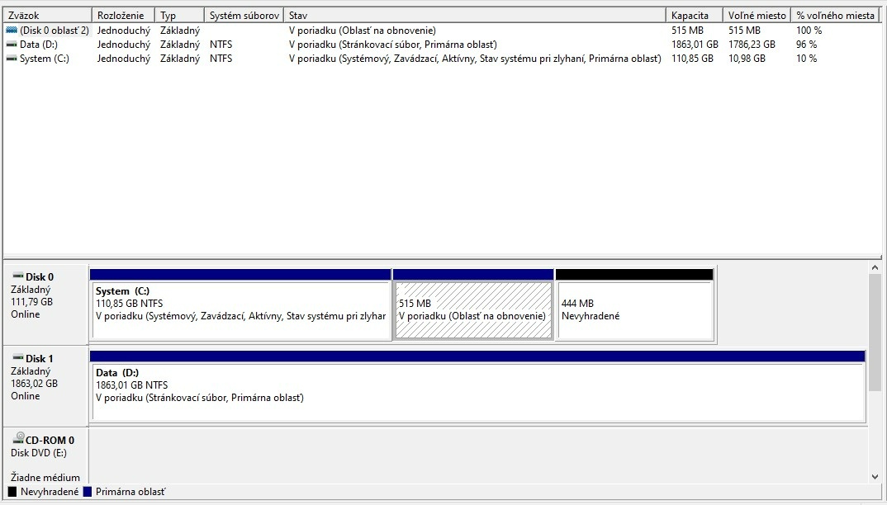Click the scroll up arrow in disk pane

pos(875,268)
